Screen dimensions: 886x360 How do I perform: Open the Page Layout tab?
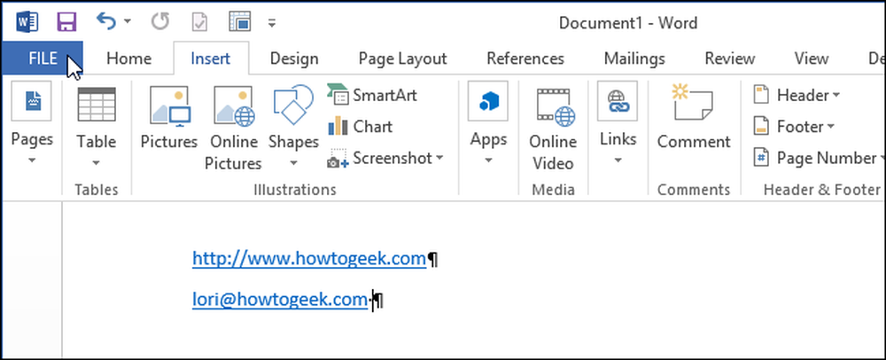[x=403, y=59]
